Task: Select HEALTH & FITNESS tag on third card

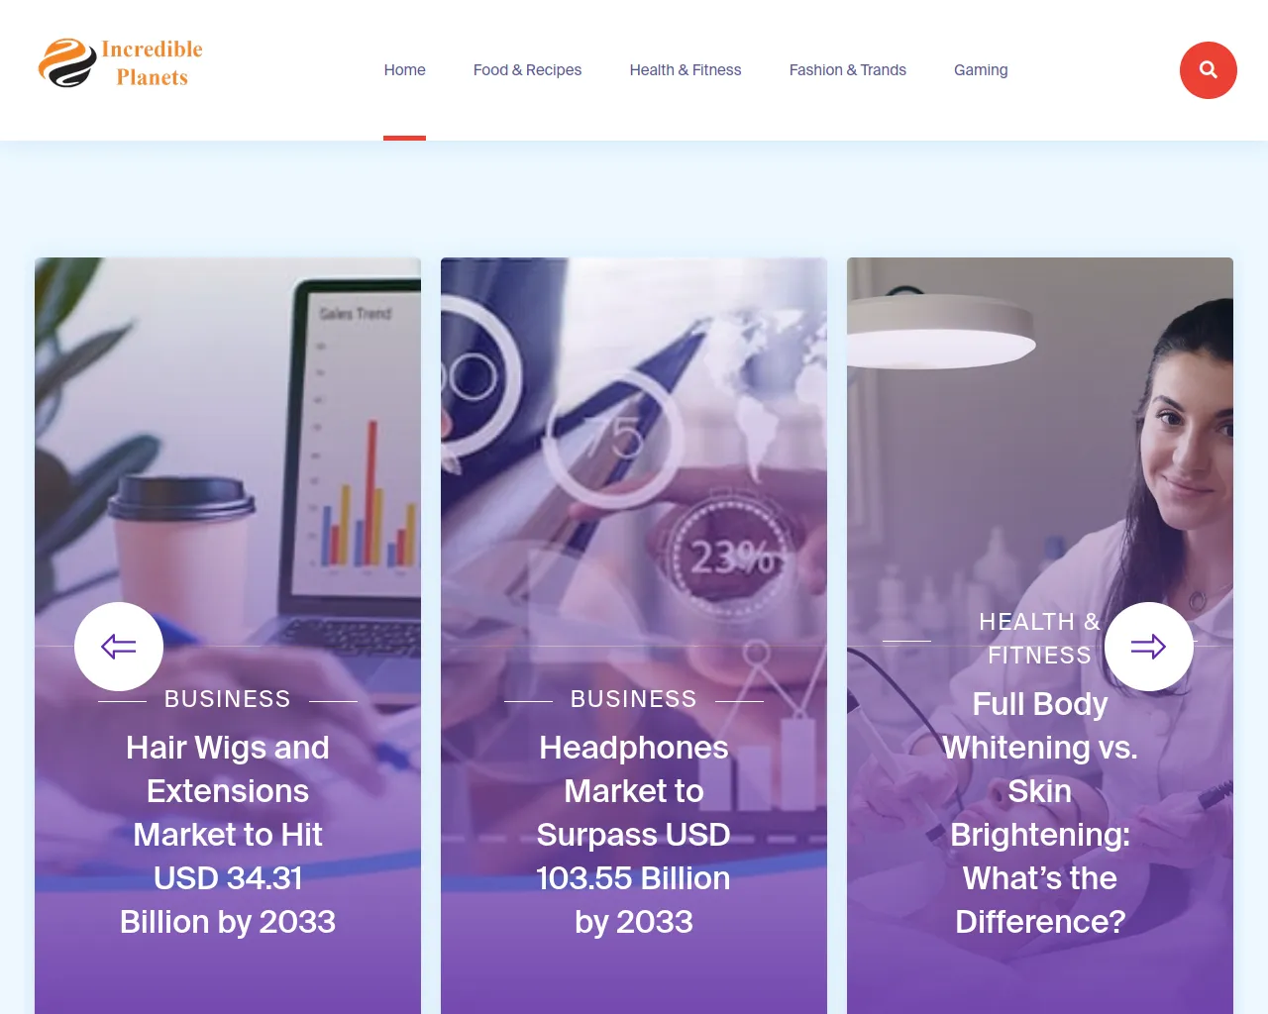Action: pos(1040,639)
